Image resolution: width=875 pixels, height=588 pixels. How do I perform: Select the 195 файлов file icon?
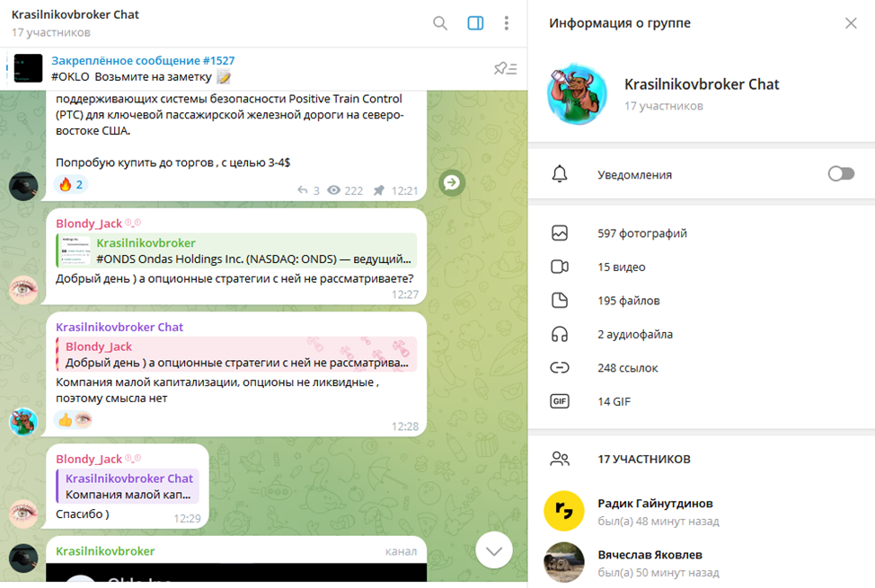[560, 300]
